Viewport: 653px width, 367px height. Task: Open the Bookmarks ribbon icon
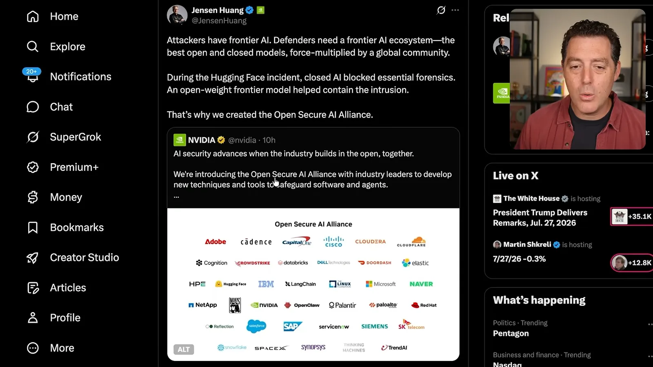(33, 228)
